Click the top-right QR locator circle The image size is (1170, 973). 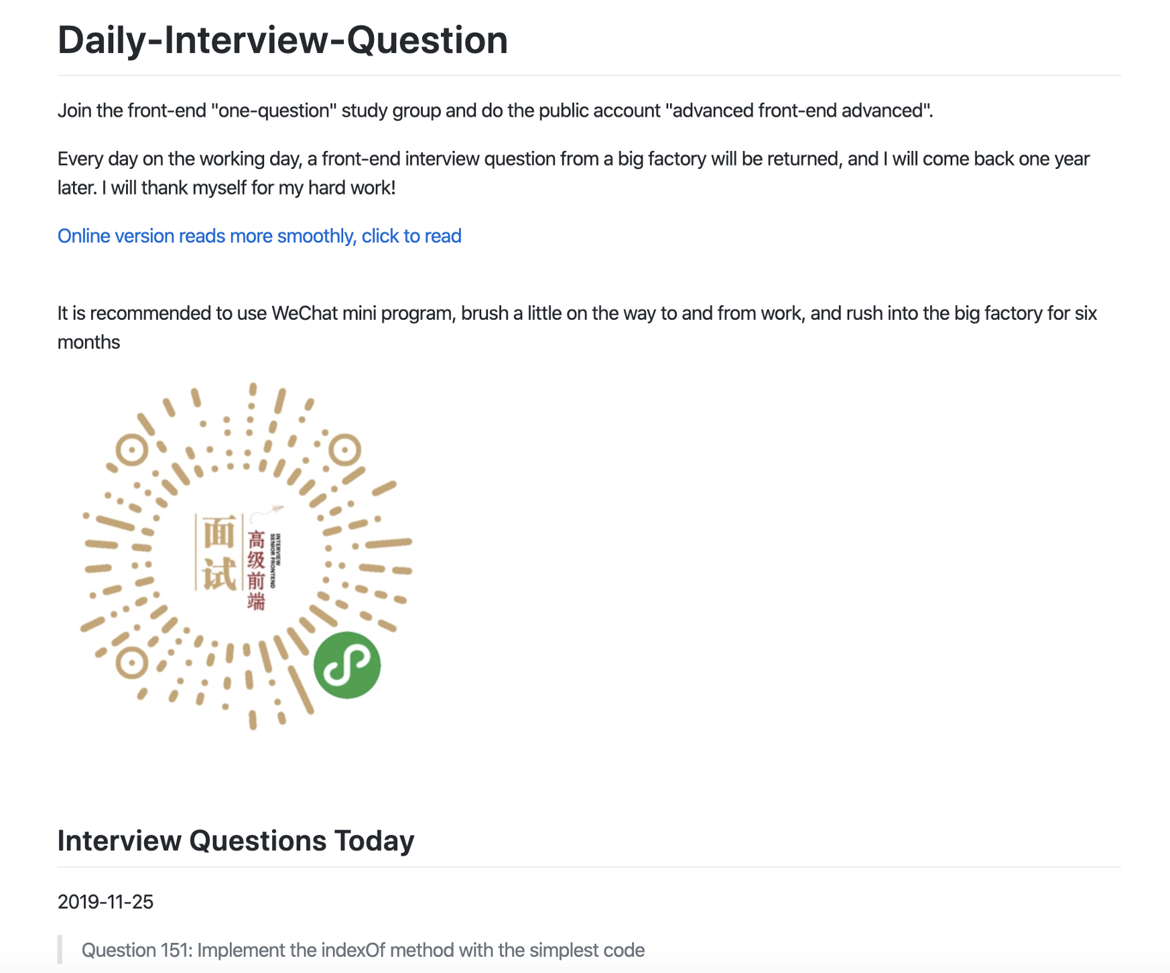click(x=345, y=450)
